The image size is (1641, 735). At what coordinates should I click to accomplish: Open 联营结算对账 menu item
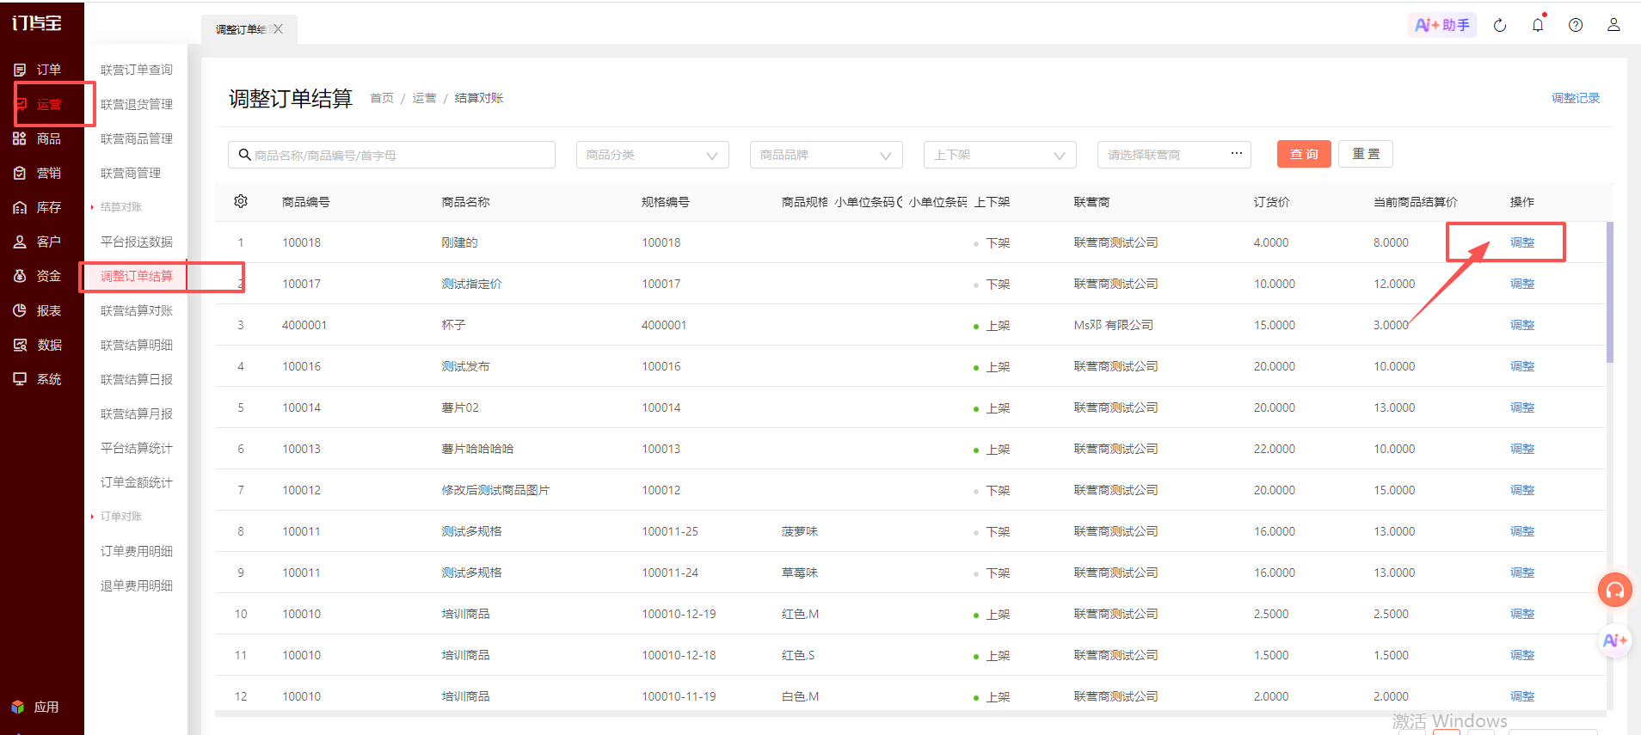pos(137,310)
